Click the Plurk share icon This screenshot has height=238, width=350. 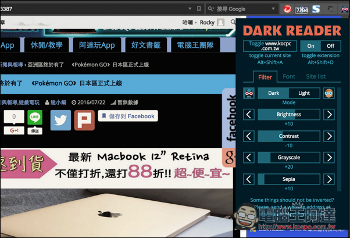point(84,120)
